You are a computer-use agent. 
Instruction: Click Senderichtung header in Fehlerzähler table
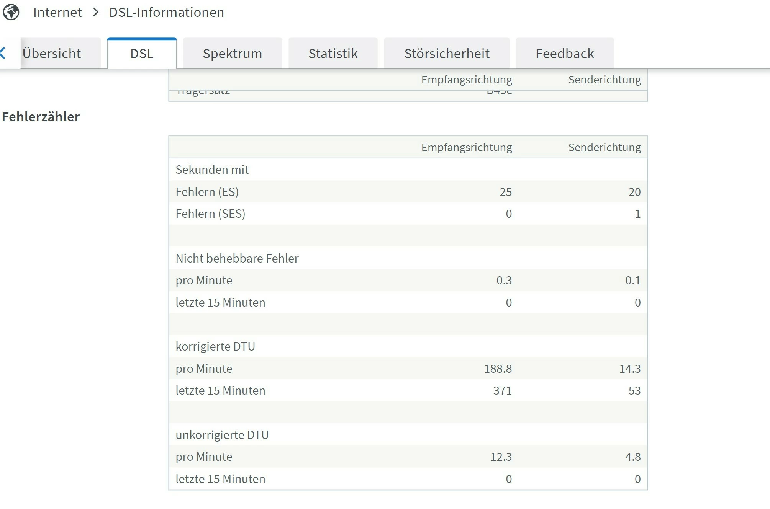[x=604, y=147]
